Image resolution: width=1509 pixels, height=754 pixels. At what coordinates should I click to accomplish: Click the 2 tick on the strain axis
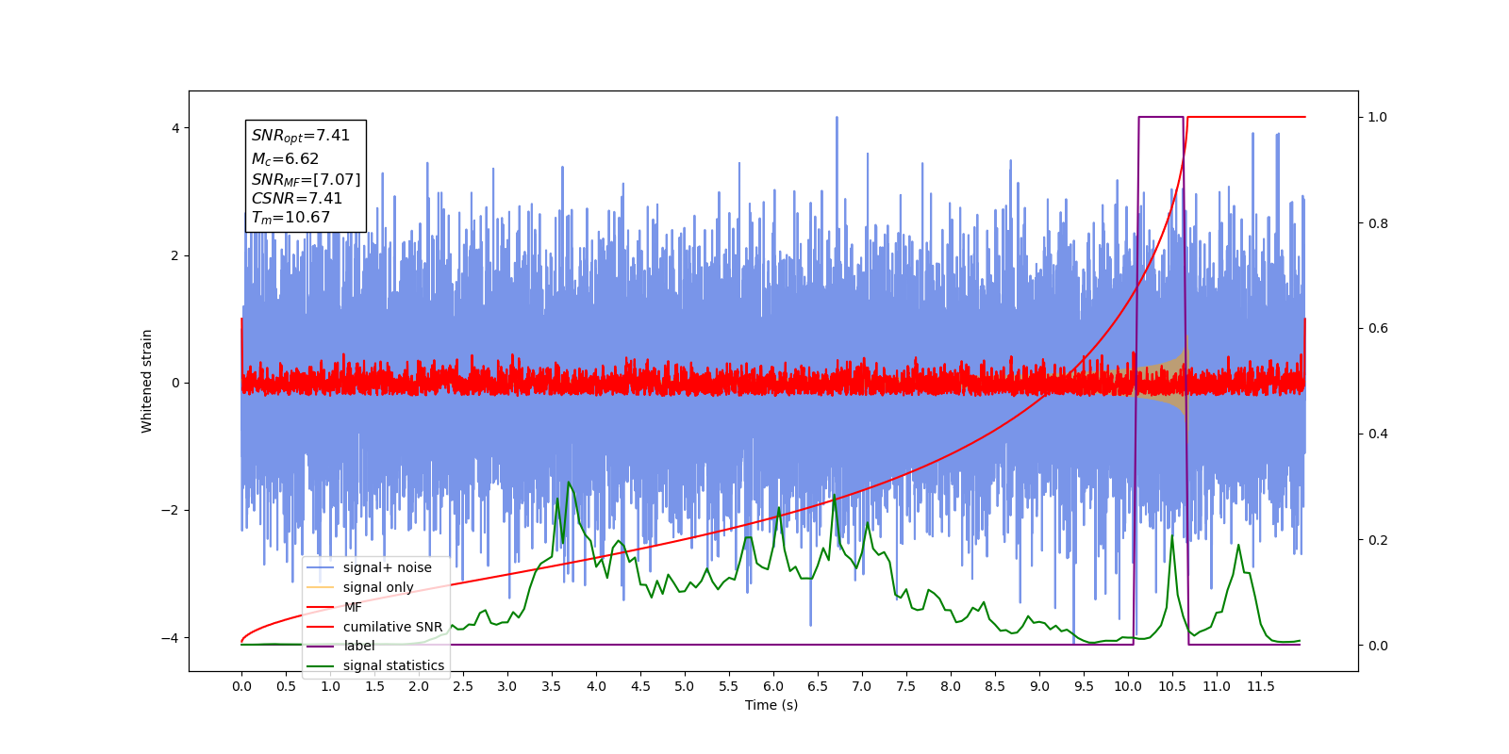[175, 255]
